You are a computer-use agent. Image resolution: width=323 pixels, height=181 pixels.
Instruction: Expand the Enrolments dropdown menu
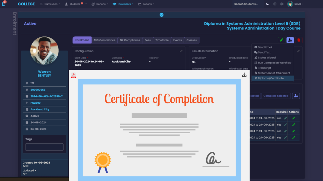[x=123, y=4]
